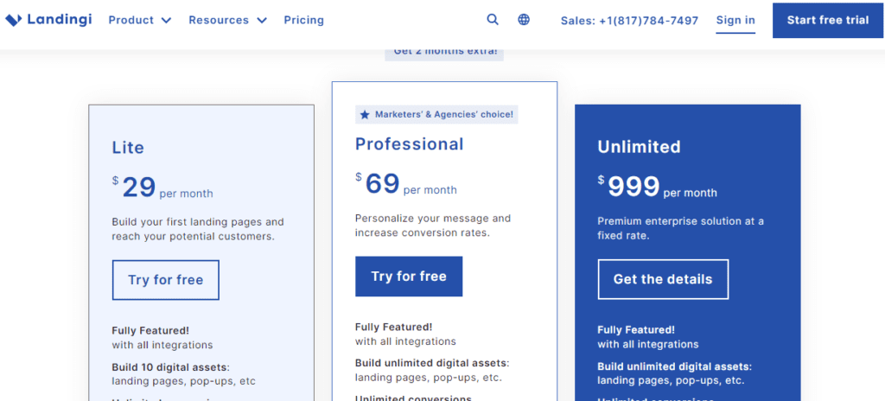Click the Marketers' & Agencies' choice badge
885x401 pixels.
(x=436, y=115)
